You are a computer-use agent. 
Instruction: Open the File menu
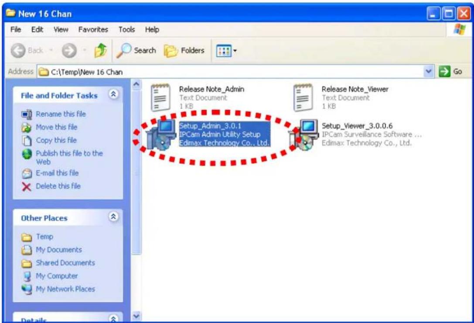coord(15,30)
